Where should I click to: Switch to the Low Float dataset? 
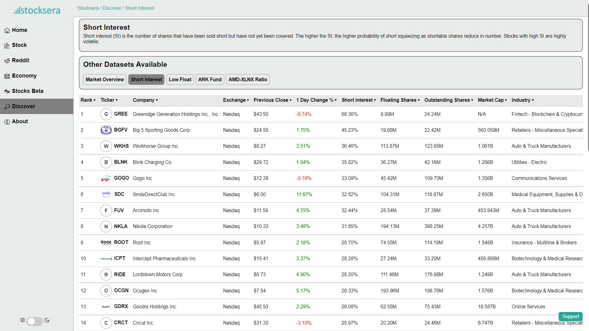pyautogui.click(x=180, y=80)
